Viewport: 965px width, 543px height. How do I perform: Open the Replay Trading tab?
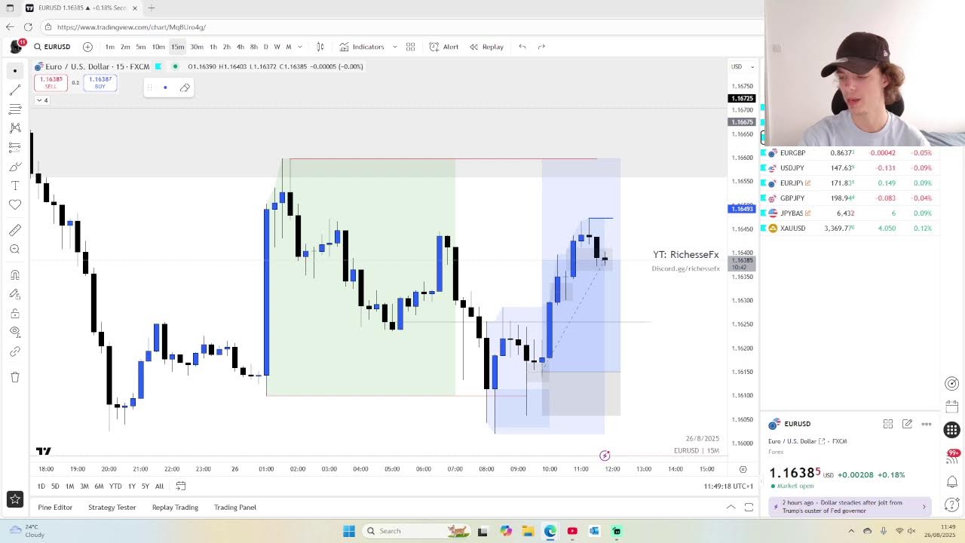coord(175,508)
